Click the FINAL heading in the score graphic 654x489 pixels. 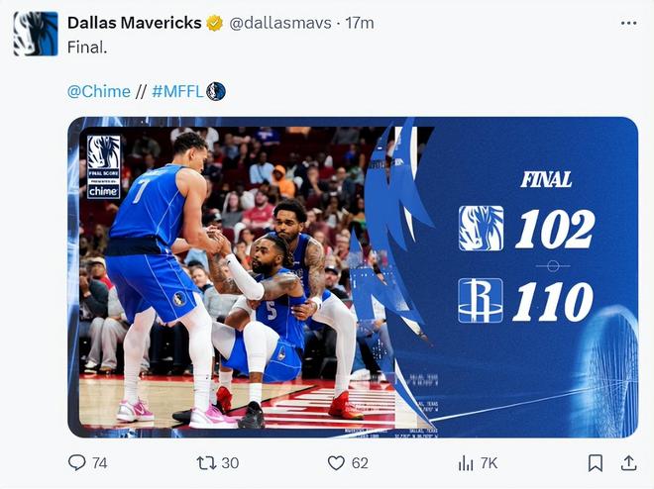[x=546, y=179]
